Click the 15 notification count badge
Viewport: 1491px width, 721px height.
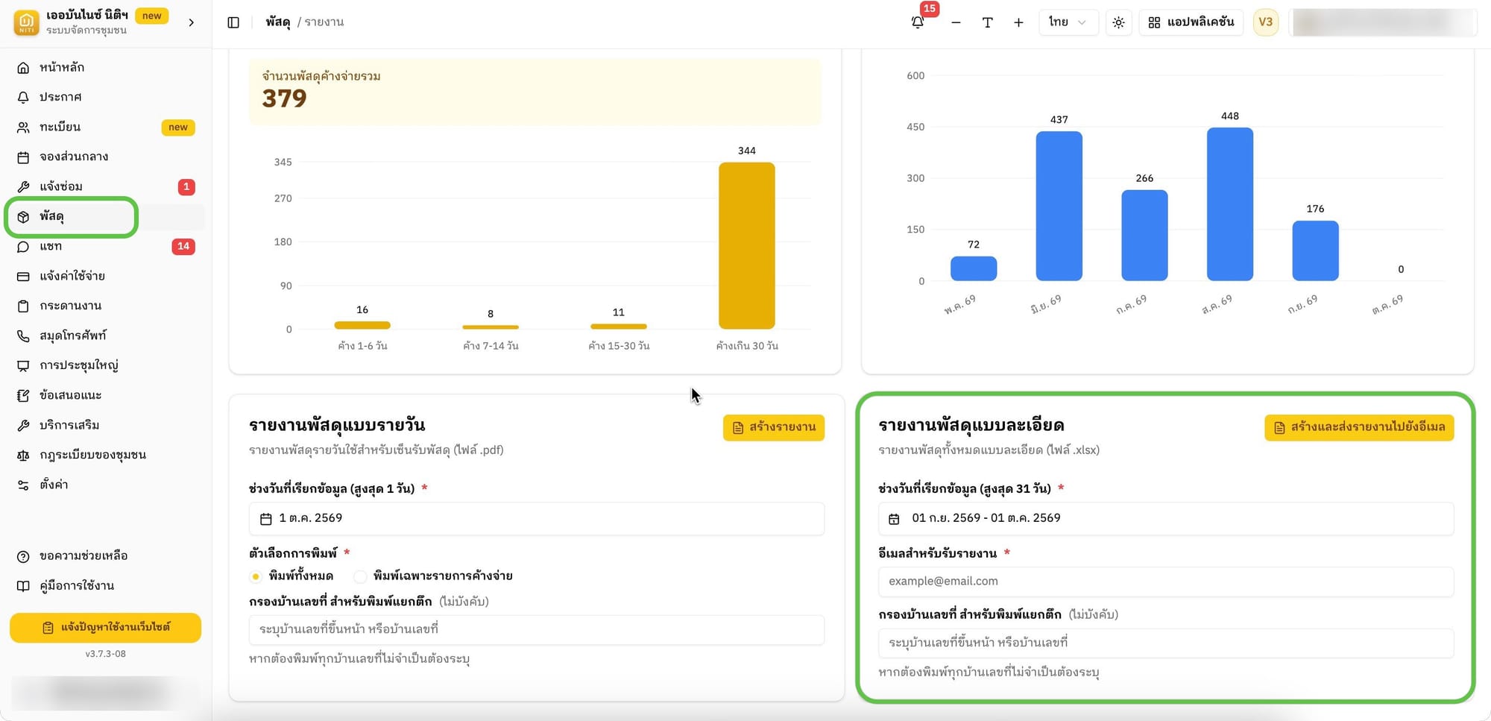point(929,9)
